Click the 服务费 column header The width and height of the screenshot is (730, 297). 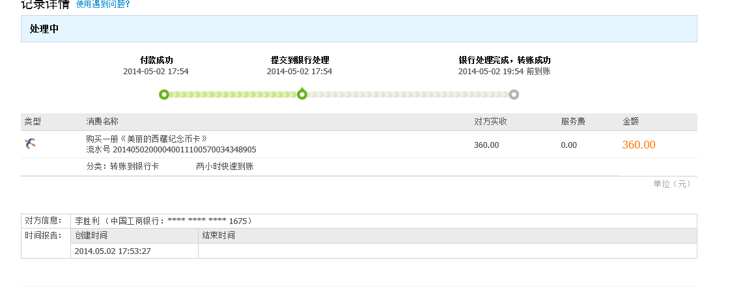[x=573, y=122]
